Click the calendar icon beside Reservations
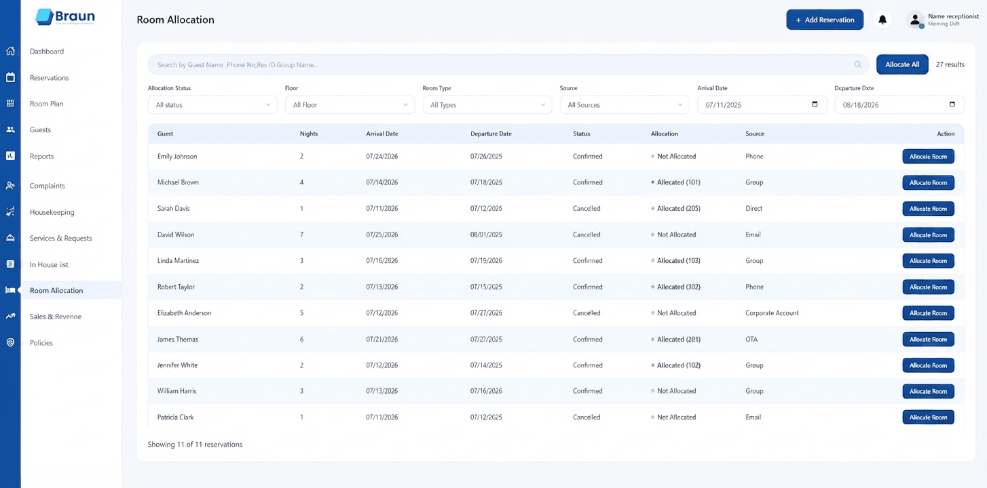This screenshot has height=488, width=987. coord(10,77)
